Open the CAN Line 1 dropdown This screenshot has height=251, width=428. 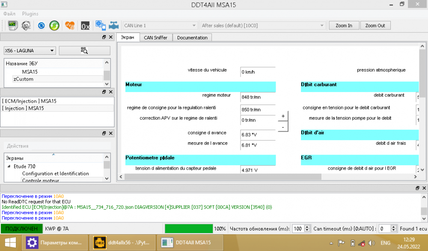tap(160, 25)
